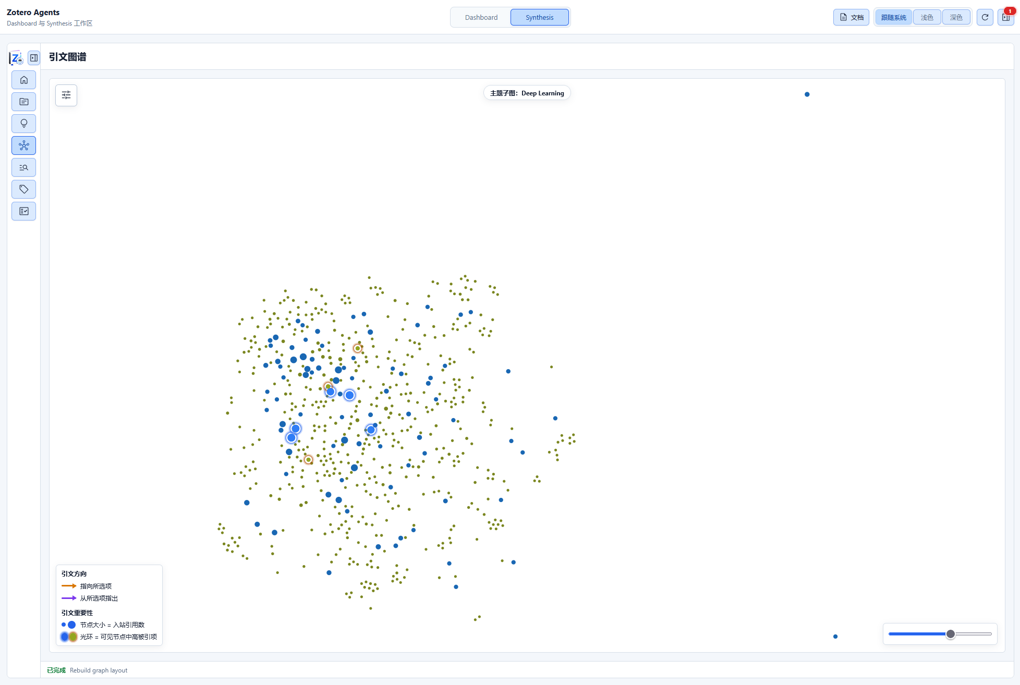The width and height of the screenshot is (1020, 685).
Task: Open the checklist tasks sidebar icon
Action: tap(24, 211)
